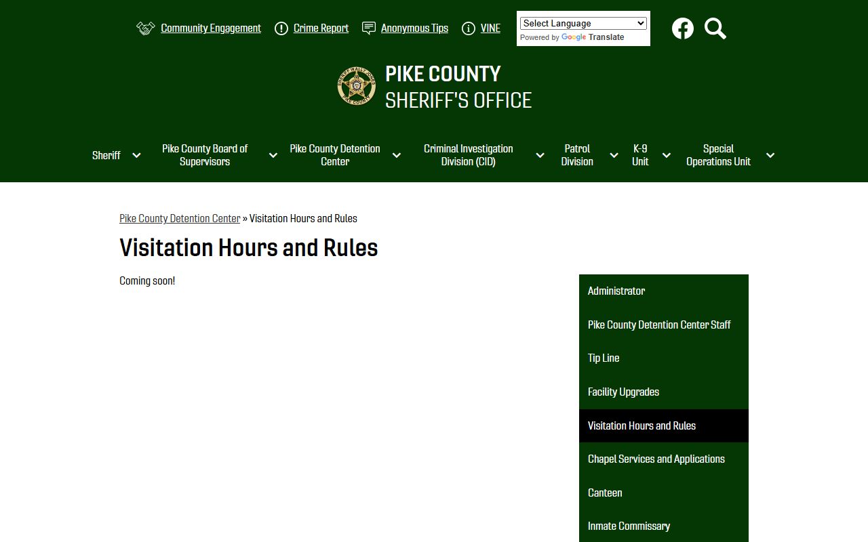Expand the K-9 Unit chevron
Screen dimensions: 868x542
(x=667, y=155)
